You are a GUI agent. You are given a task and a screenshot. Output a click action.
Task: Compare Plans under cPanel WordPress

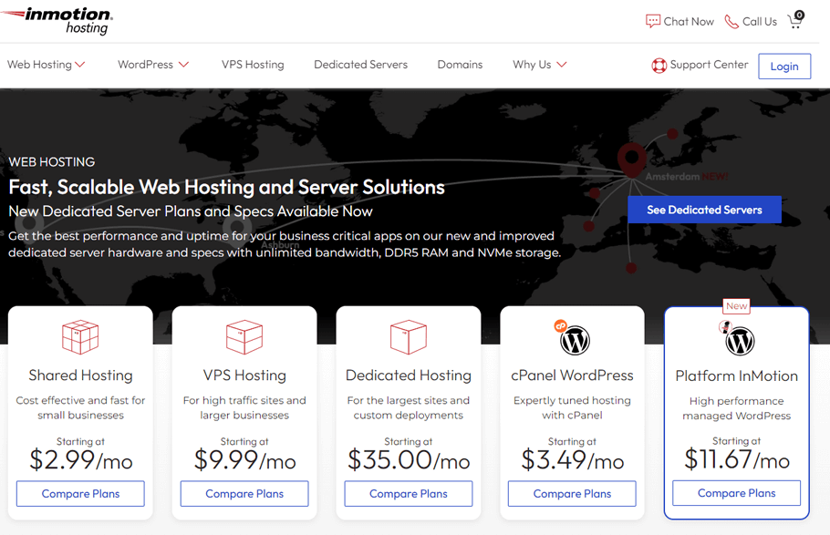[x=572, y=493]
